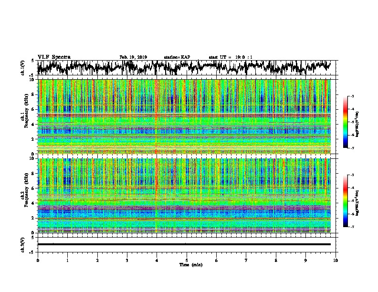The image size is (378, 292).
Task: Click the "ch.1(V)" waveform axis label
Action: coord(23,68)
